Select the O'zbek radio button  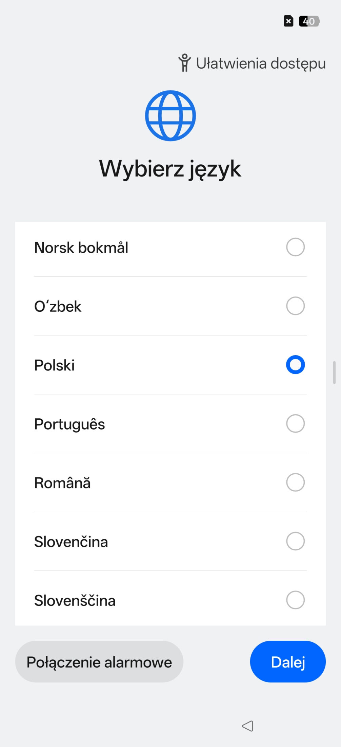(295, 306)
